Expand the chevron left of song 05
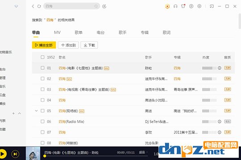 click(36, 111)
